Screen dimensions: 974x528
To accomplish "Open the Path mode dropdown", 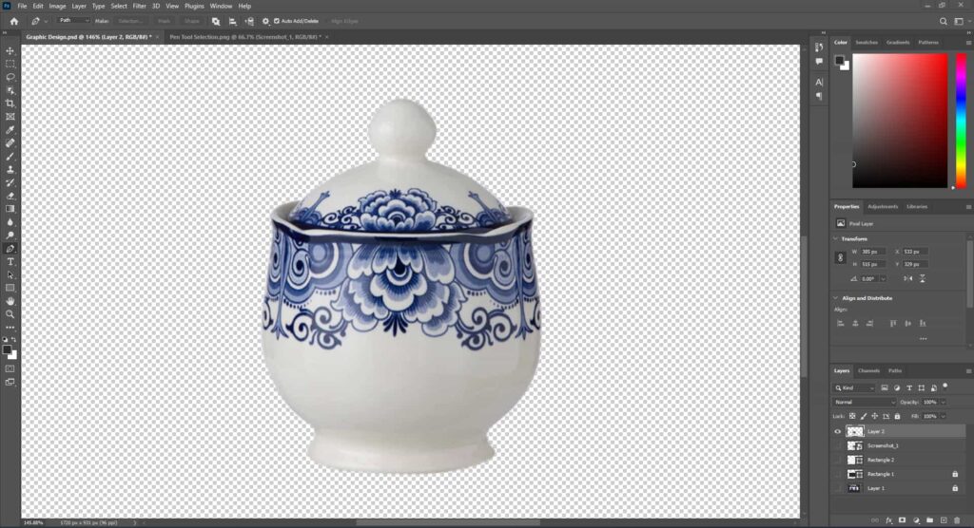I will (x=73, y=21).
